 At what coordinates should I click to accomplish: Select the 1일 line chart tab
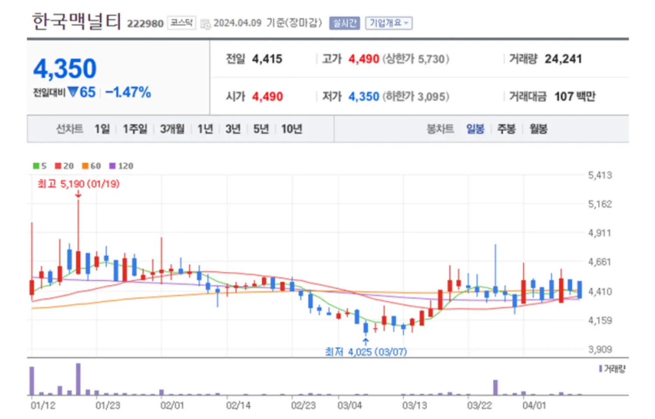(x=102, y=129)
